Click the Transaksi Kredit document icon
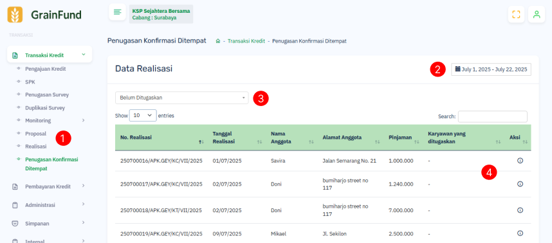 [15, 55]
